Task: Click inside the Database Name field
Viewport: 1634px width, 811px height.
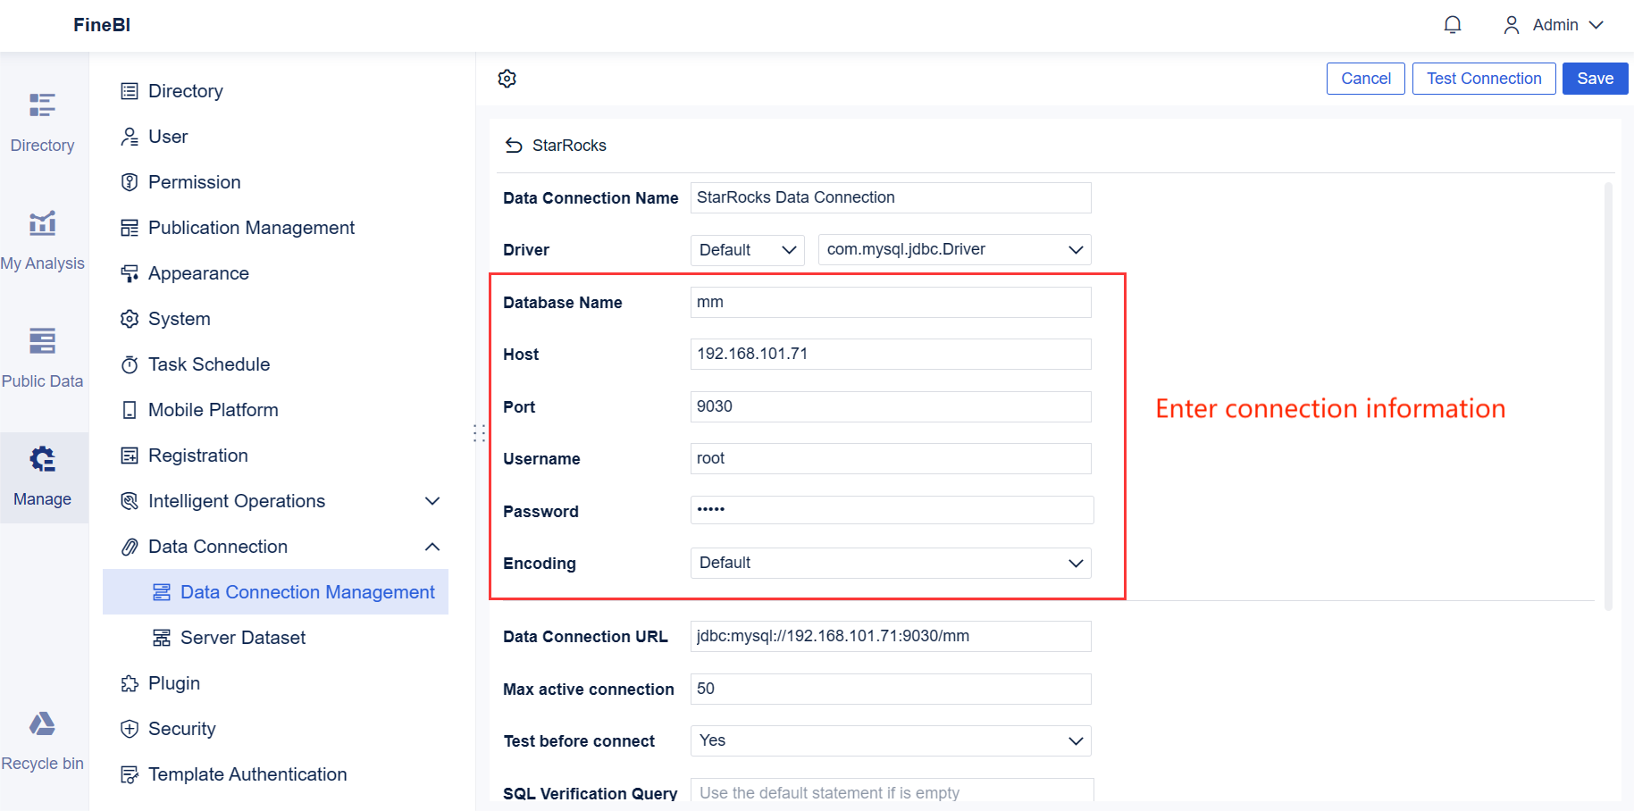Action: [x=890, y=302]
